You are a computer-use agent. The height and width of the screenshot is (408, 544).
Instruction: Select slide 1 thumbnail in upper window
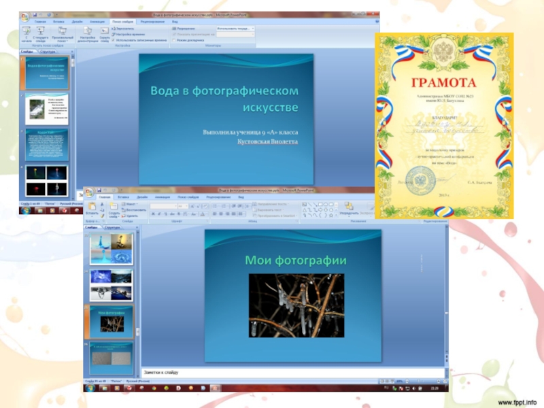point(47,73)
